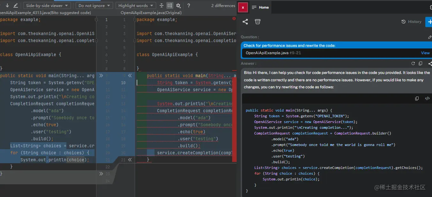Click the question mark help icon
Viewport: 432px width, 197px height.
[189, 5]
